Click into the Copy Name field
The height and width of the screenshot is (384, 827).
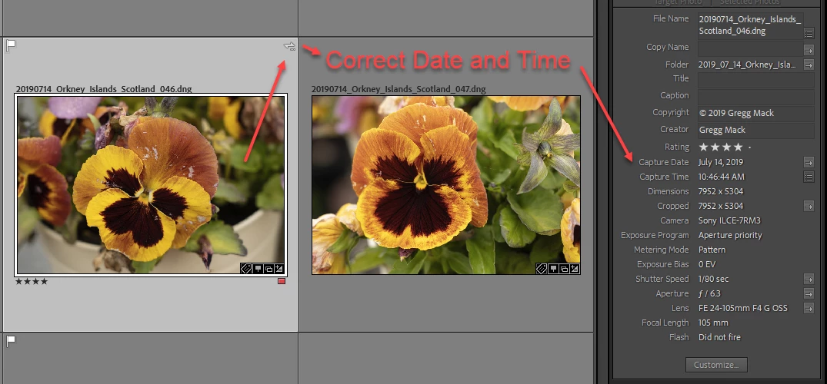(749, 48)
